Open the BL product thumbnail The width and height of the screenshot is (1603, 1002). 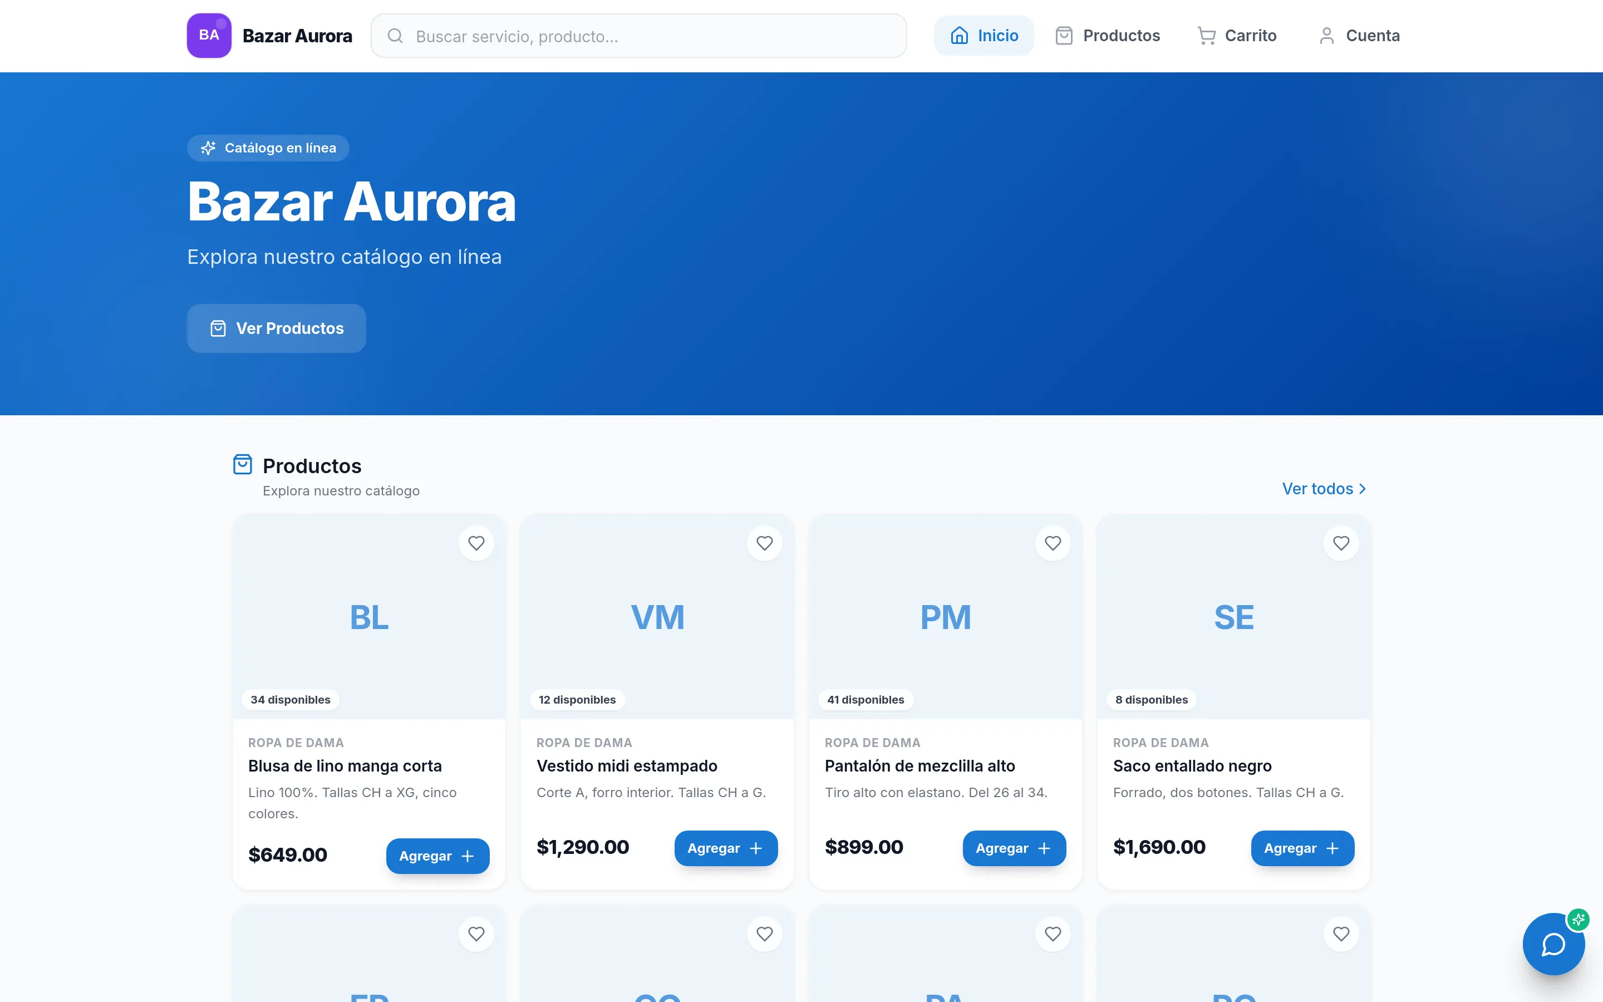tap(369, 617)
